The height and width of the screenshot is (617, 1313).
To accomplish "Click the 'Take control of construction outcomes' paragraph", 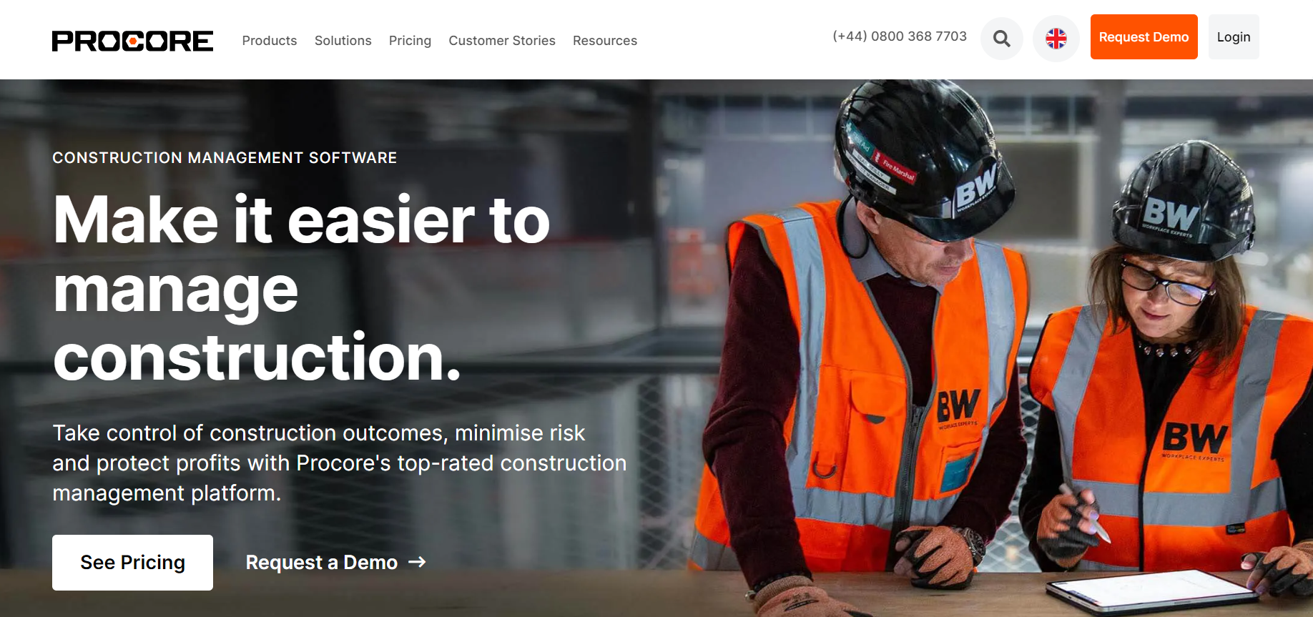I will coord(340,463).
